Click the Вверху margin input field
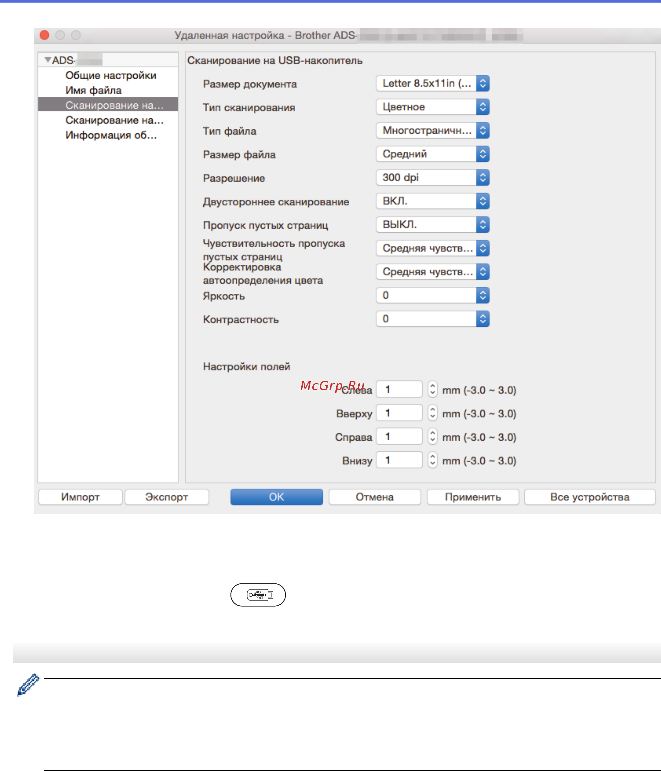This screenshot has width=661, height=771. [x=398, y=413]
